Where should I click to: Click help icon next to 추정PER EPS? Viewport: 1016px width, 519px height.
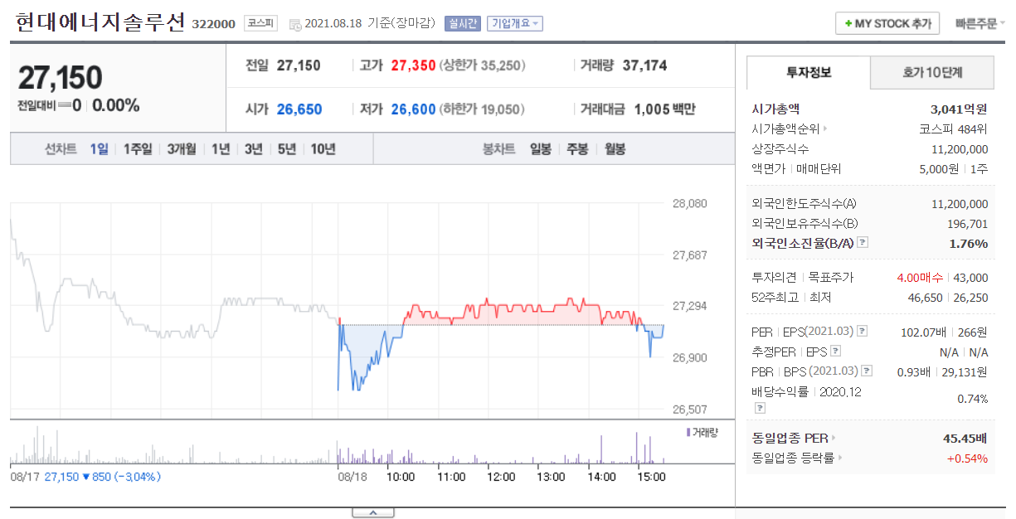coord(837,352)
